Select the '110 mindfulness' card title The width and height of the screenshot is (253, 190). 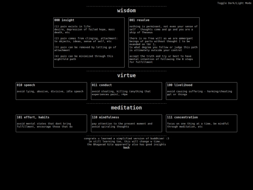click(x=105, y=117)
